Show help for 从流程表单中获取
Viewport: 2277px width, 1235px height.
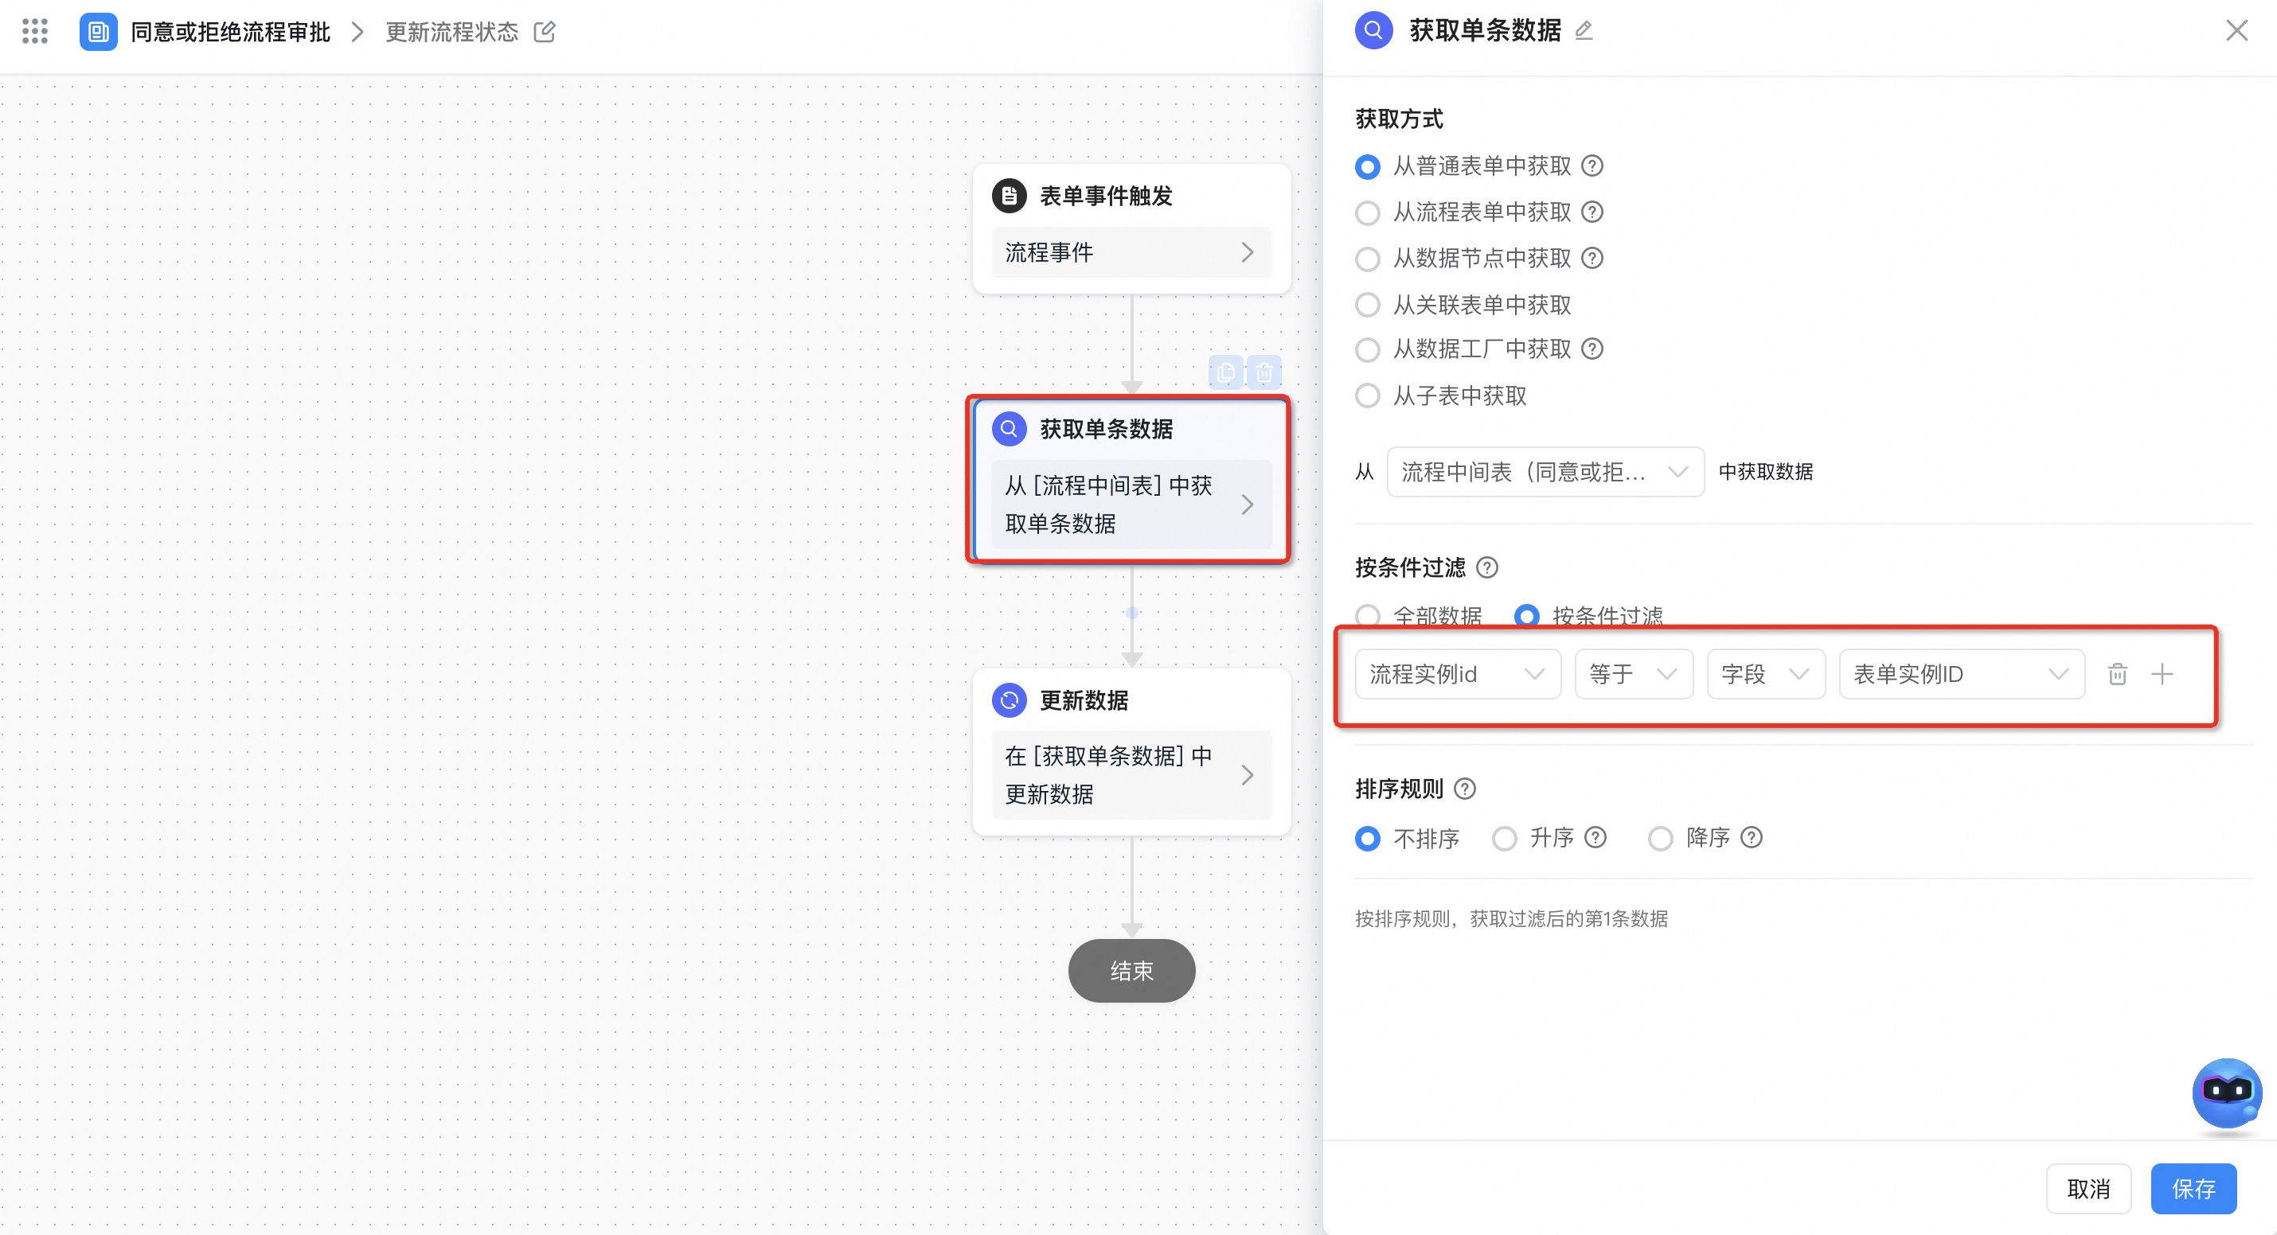(x=1592, y=212)
